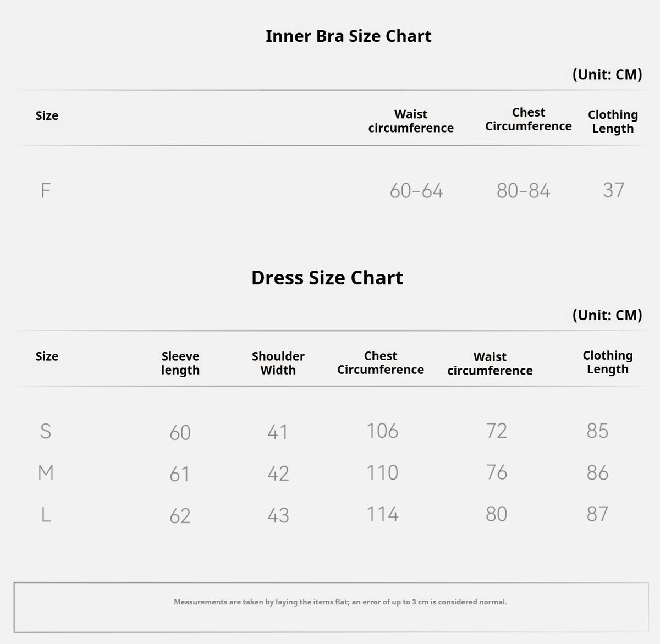
Task: Click bra chest circumference value 80-84
Action: (x=523, y=191)
